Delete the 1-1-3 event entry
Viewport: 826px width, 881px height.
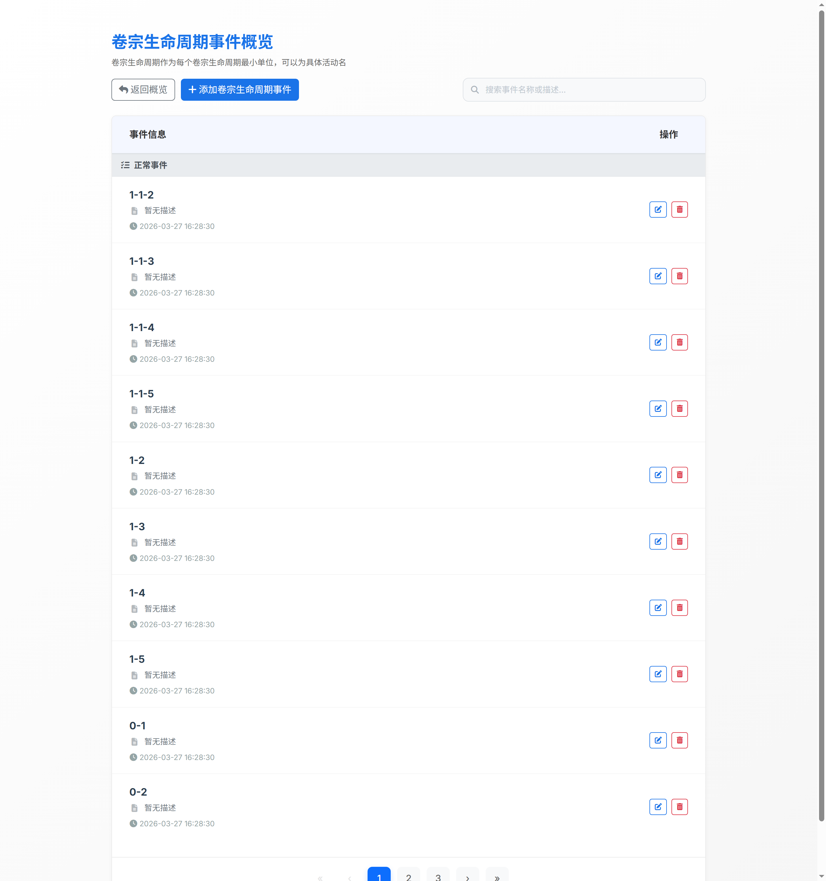(x=679, y=276)
